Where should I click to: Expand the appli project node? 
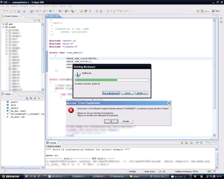tap(3, 24)
